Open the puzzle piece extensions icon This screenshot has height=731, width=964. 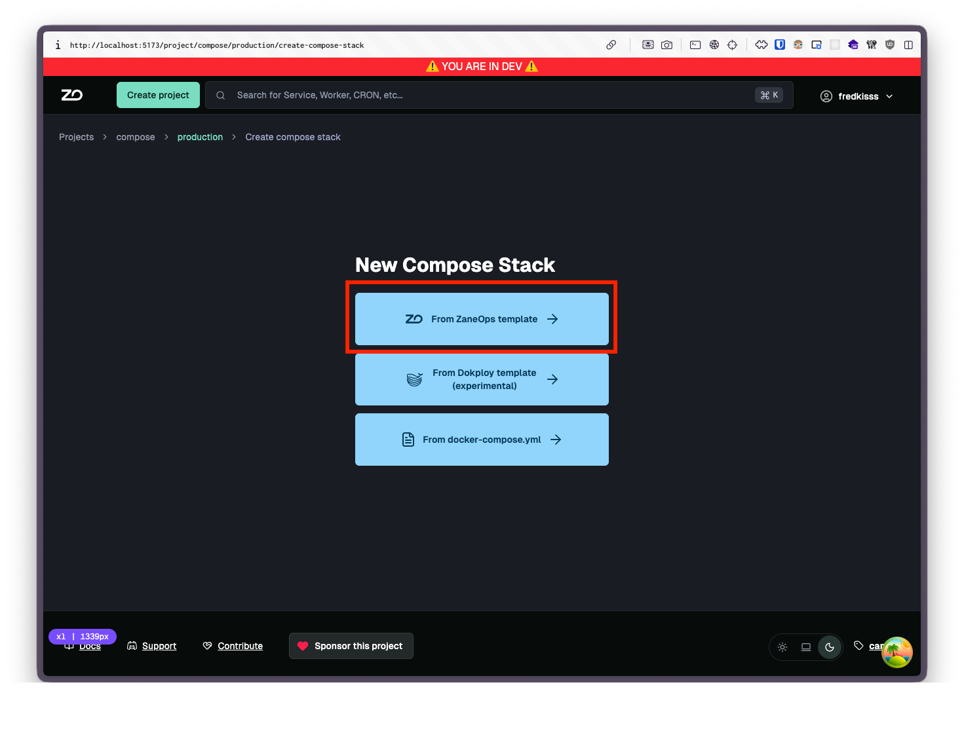point(762,45)
